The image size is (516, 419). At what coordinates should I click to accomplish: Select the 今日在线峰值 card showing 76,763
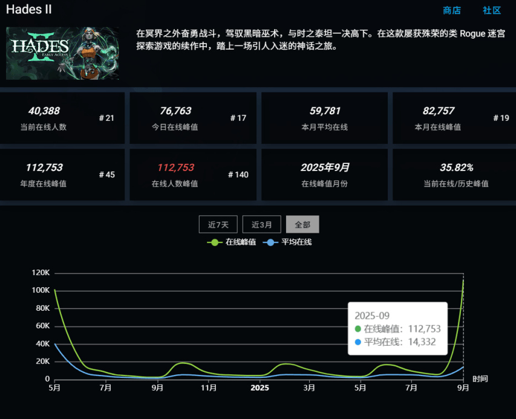pos(175,111)
